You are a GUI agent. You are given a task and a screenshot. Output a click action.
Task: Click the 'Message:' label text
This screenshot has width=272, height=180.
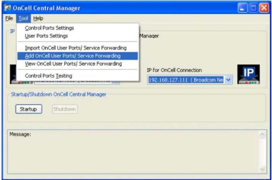click(x=20, y=134)
